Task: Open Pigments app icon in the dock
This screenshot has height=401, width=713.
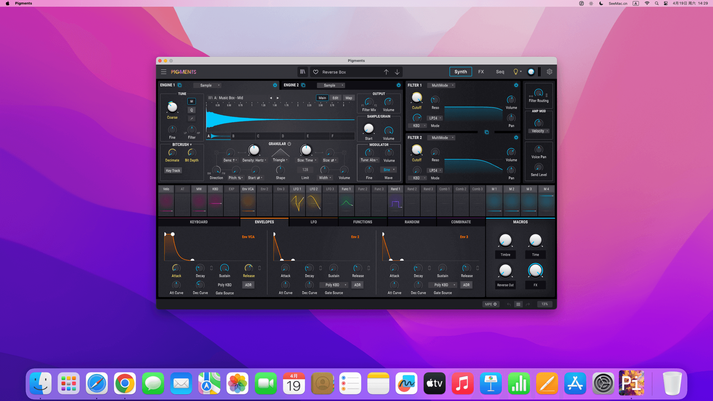Action: coord(631,383)
